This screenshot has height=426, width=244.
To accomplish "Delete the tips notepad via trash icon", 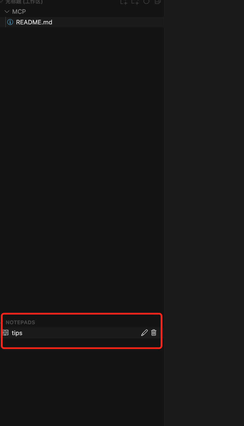I will coord(154,333).
